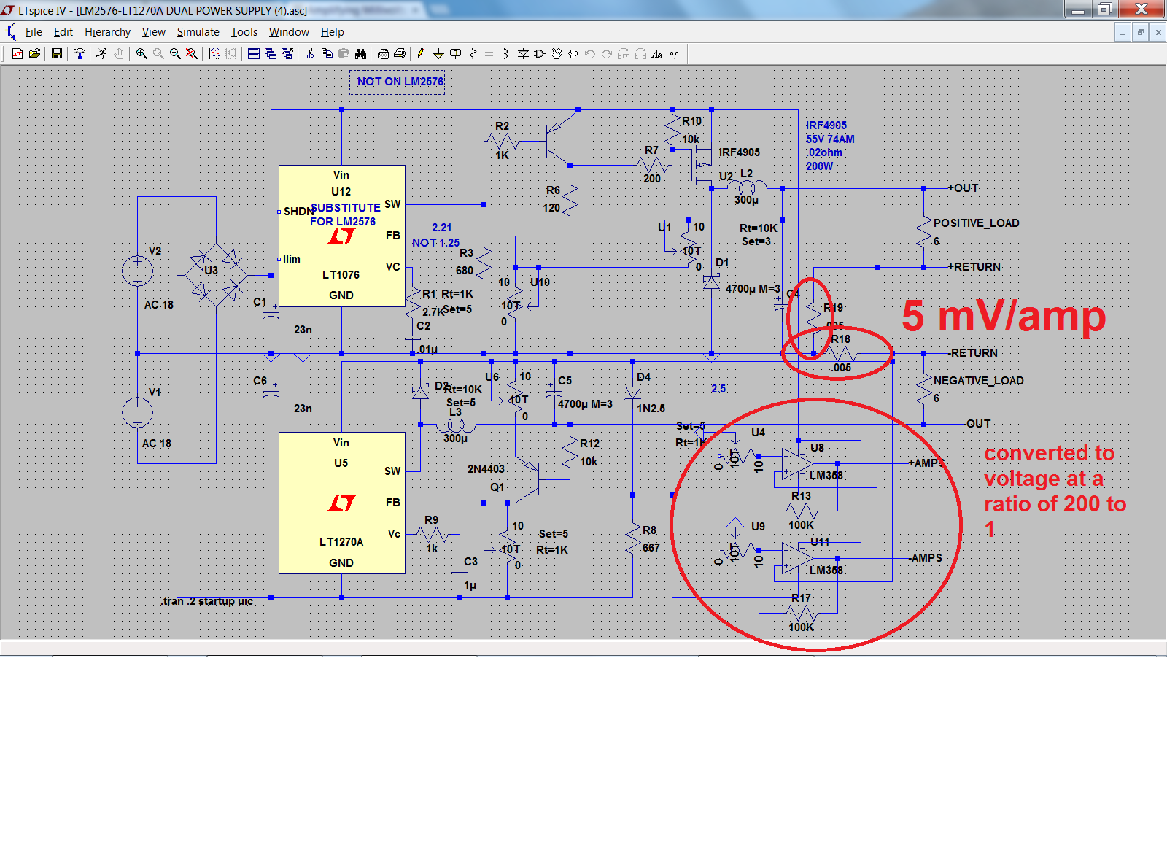Image resolution: width=1167 pixels, height=847 pixels.
Task: Add a SPICE directive (.op)
Action: [674, 53]
